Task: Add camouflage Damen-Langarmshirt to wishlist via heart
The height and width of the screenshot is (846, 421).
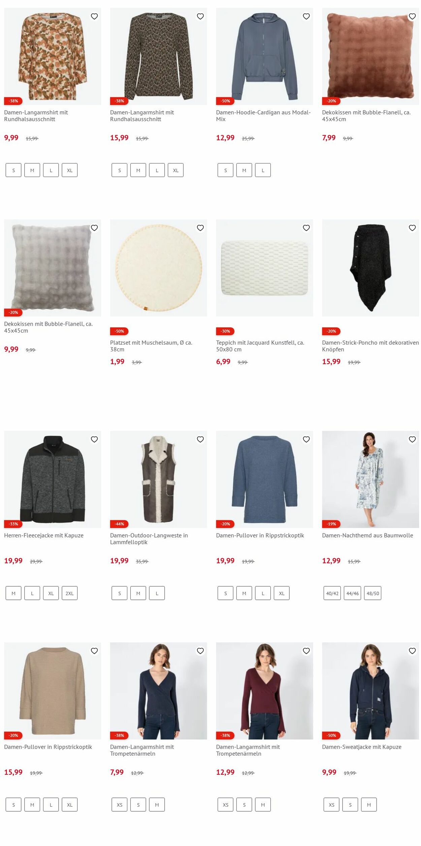Action: coord(94,16)
